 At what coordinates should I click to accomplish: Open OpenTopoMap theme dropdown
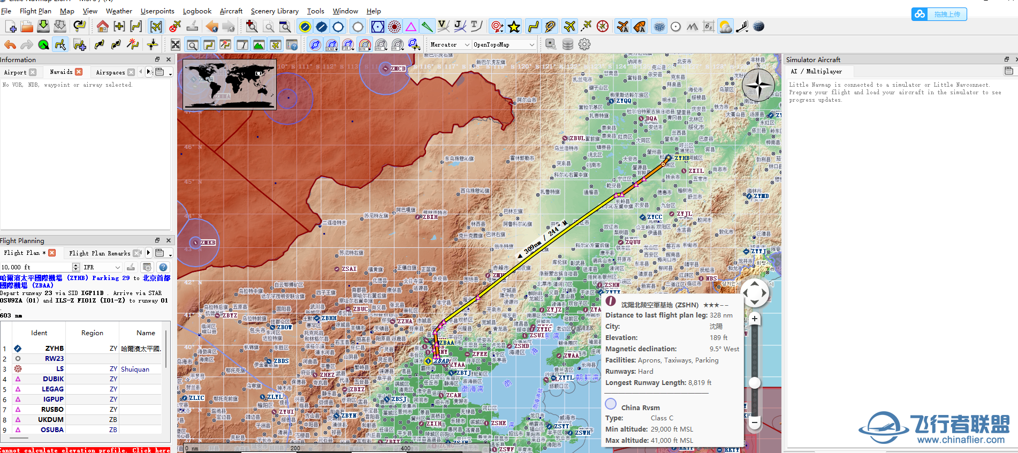click(504, 44)
